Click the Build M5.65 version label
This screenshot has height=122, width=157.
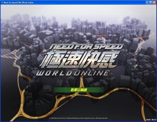[x=151, y=120]
